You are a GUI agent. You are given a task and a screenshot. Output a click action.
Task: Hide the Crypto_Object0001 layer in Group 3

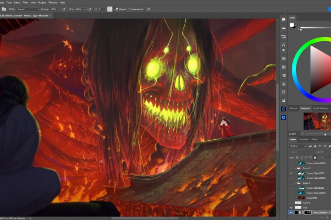coord(291,173)
